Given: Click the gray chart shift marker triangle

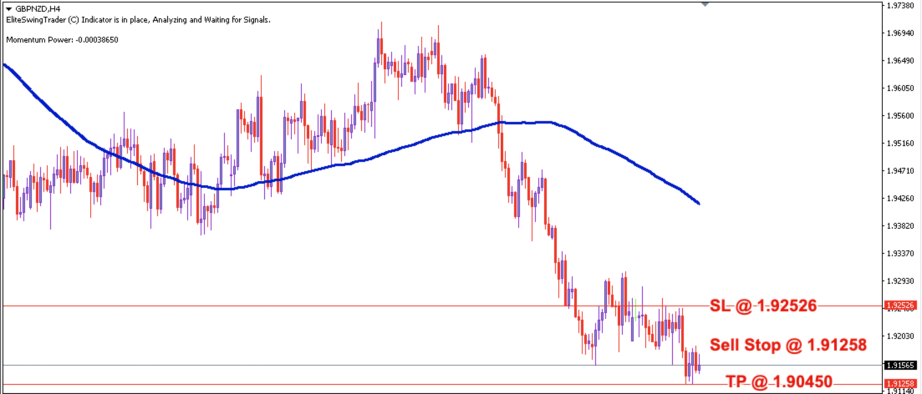Looking at the screenshot, I should tap(705, 4).
